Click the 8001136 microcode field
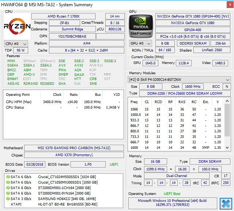Screen dimensions: 234x211 [115, 29]
